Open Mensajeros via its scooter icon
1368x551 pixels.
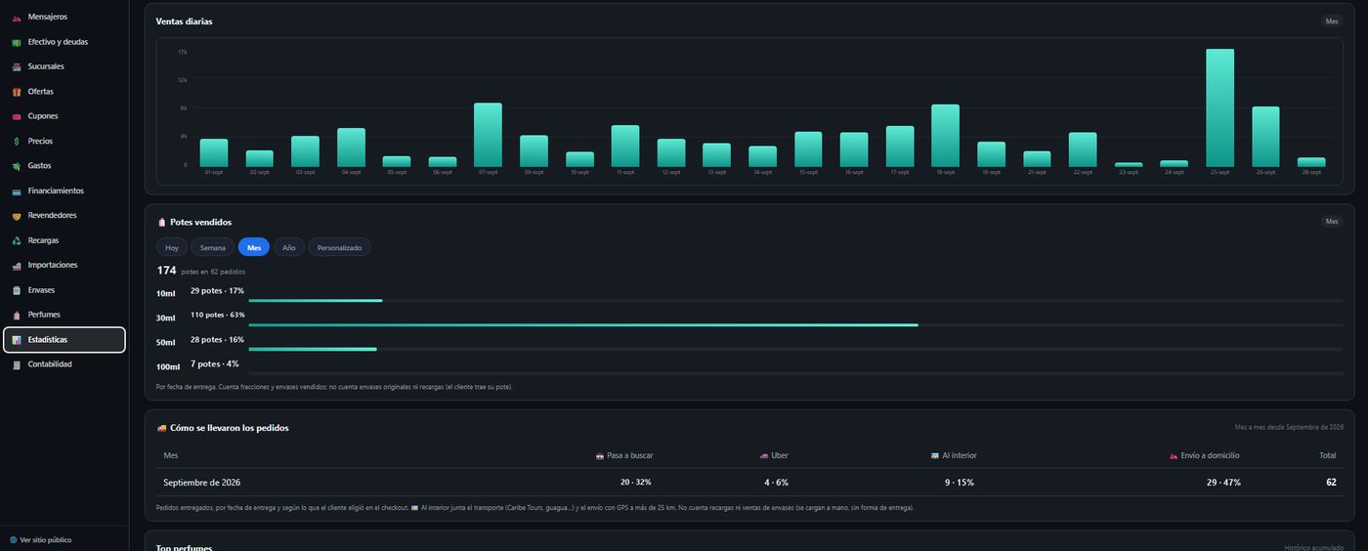tap(17, 18)
